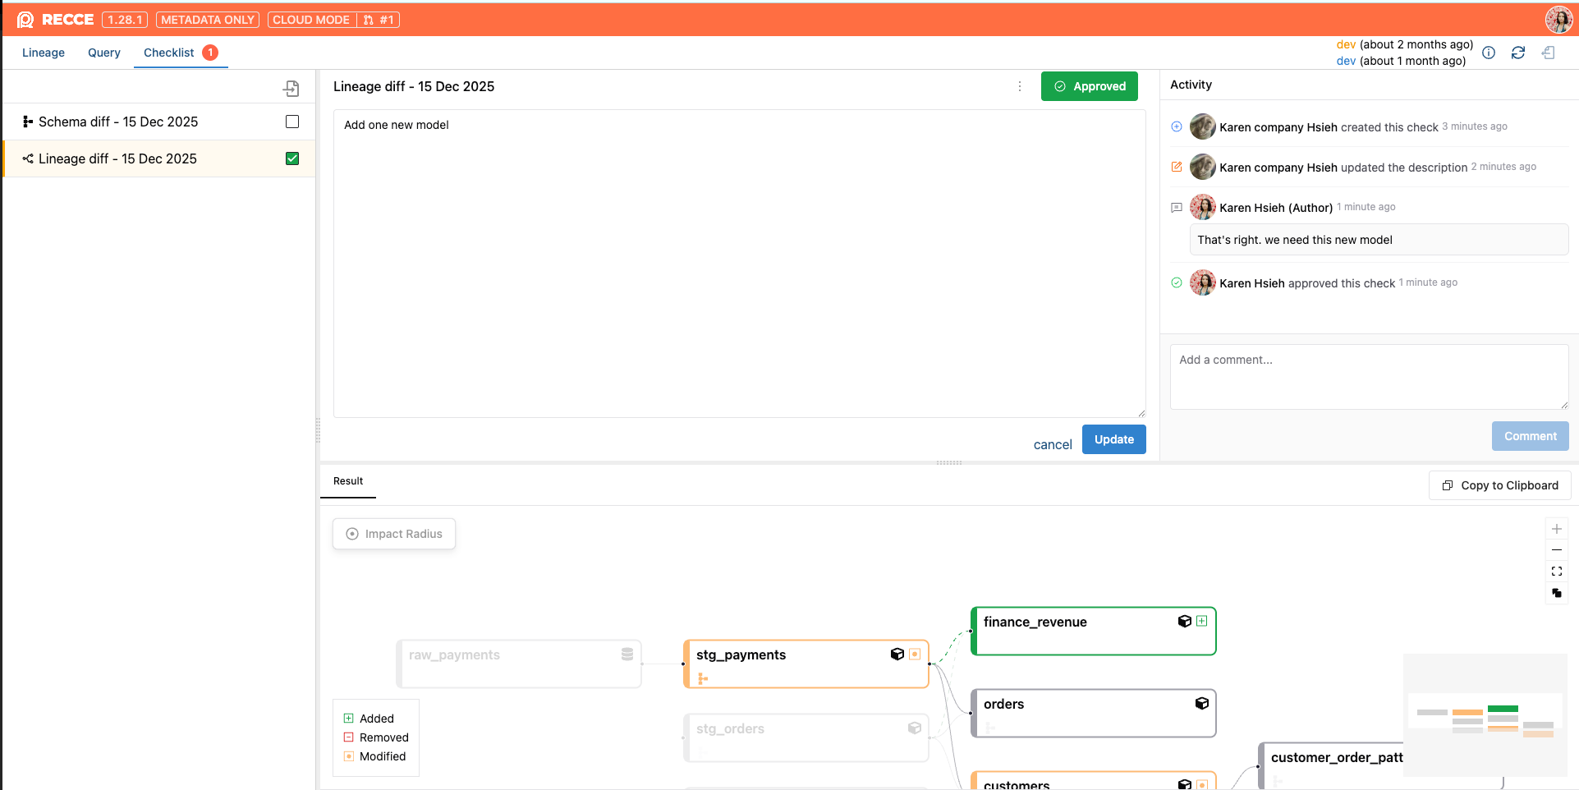Uncheck the Lineage diff checklist checkbox
Viewport: 1579px width, 790px height.
[x=291, y=158]
